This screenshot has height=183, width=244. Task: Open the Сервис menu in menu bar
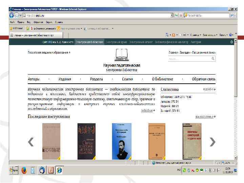pyautogui.click(x=49, y=22)
